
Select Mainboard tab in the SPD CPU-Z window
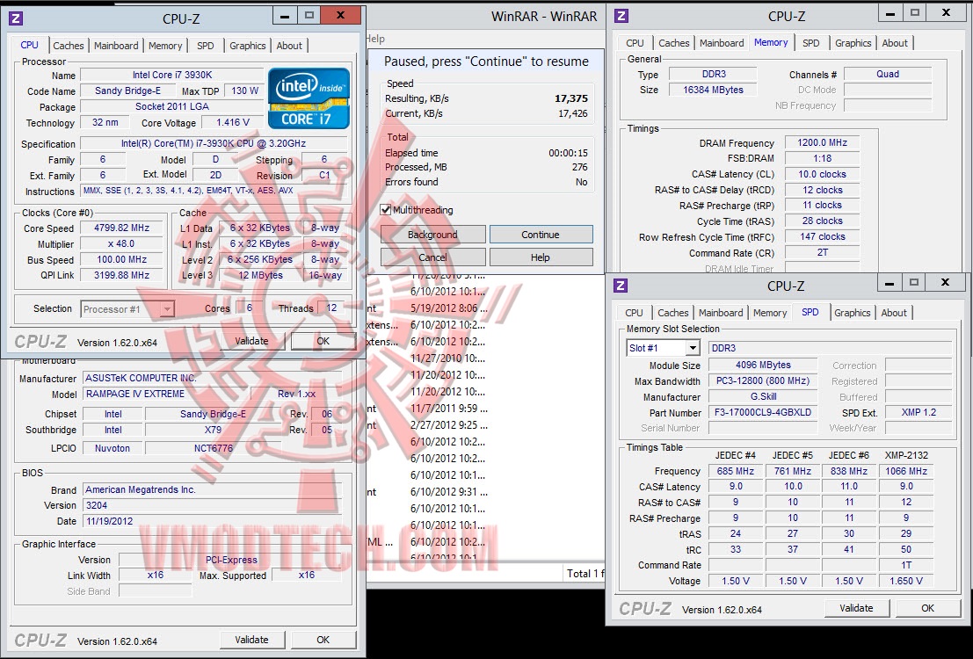(721, 314)
